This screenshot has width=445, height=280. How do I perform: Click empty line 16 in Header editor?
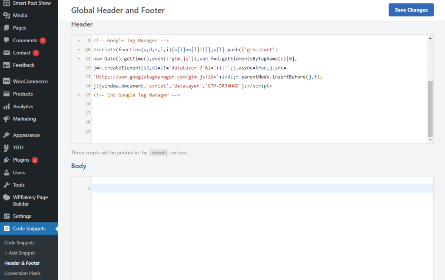tap(260, 104)
